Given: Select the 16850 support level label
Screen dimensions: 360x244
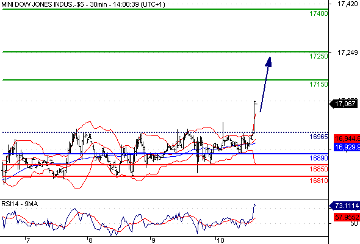Looking at the screenshot, I should pos(319,169).
